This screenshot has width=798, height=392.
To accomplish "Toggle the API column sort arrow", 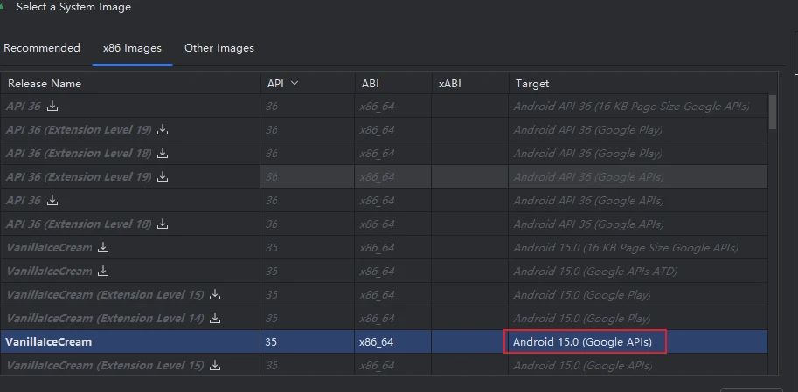I will click(295, 84).
